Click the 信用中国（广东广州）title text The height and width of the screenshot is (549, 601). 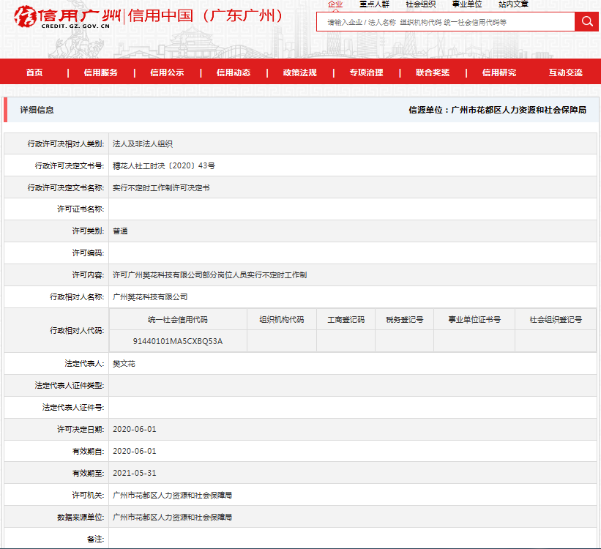[x=205, y=15]
